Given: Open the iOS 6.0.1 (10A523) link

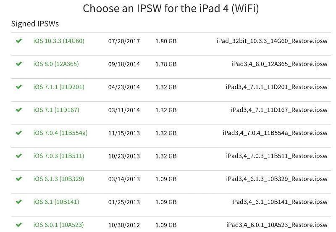Looking at the screenshot, I should click(59, 225).
